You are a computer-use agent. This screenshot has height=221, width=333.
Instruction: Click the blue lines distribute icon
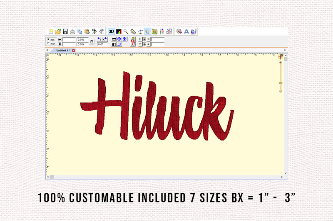[119, 44]
